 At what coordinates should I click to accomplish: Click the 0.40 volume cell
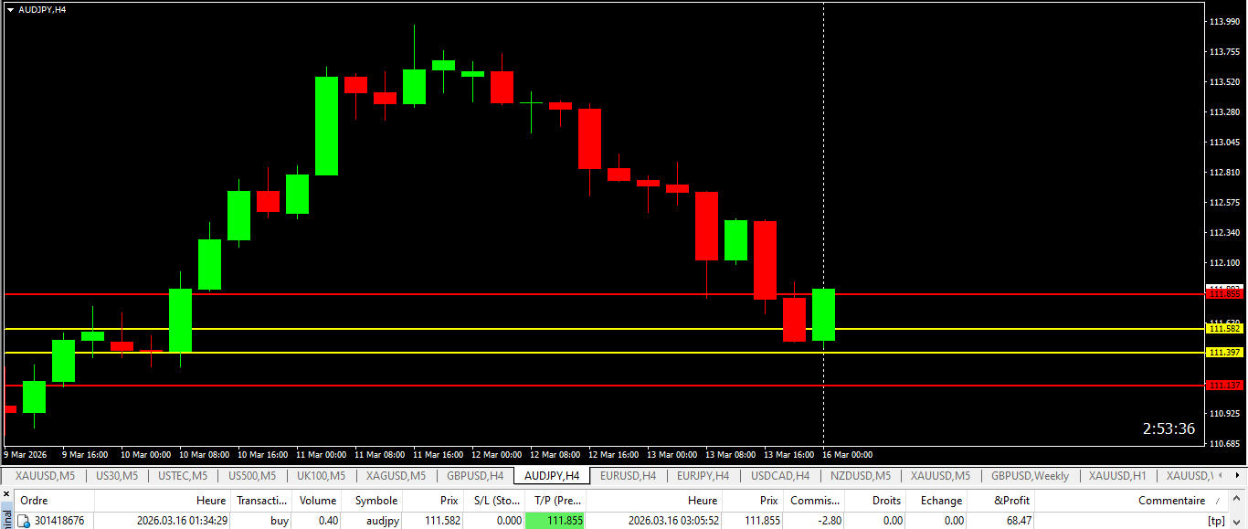click(327, 521)
